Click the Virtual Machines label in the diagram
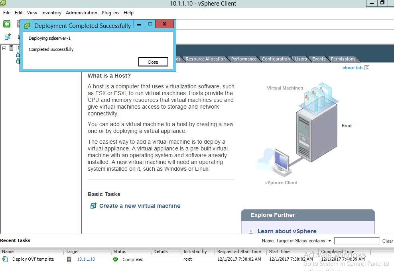This screenshot has height=271, width=394. tap(285, 88)
